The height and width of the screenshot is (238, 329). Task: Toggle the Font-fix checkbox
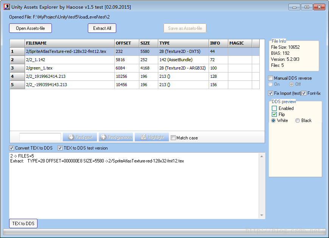click(304, 93)
